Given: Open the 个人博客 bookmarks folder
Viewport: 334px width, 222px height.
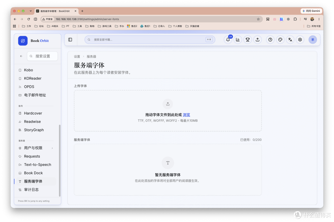Looking at the screenshot, I should [175, 26].
